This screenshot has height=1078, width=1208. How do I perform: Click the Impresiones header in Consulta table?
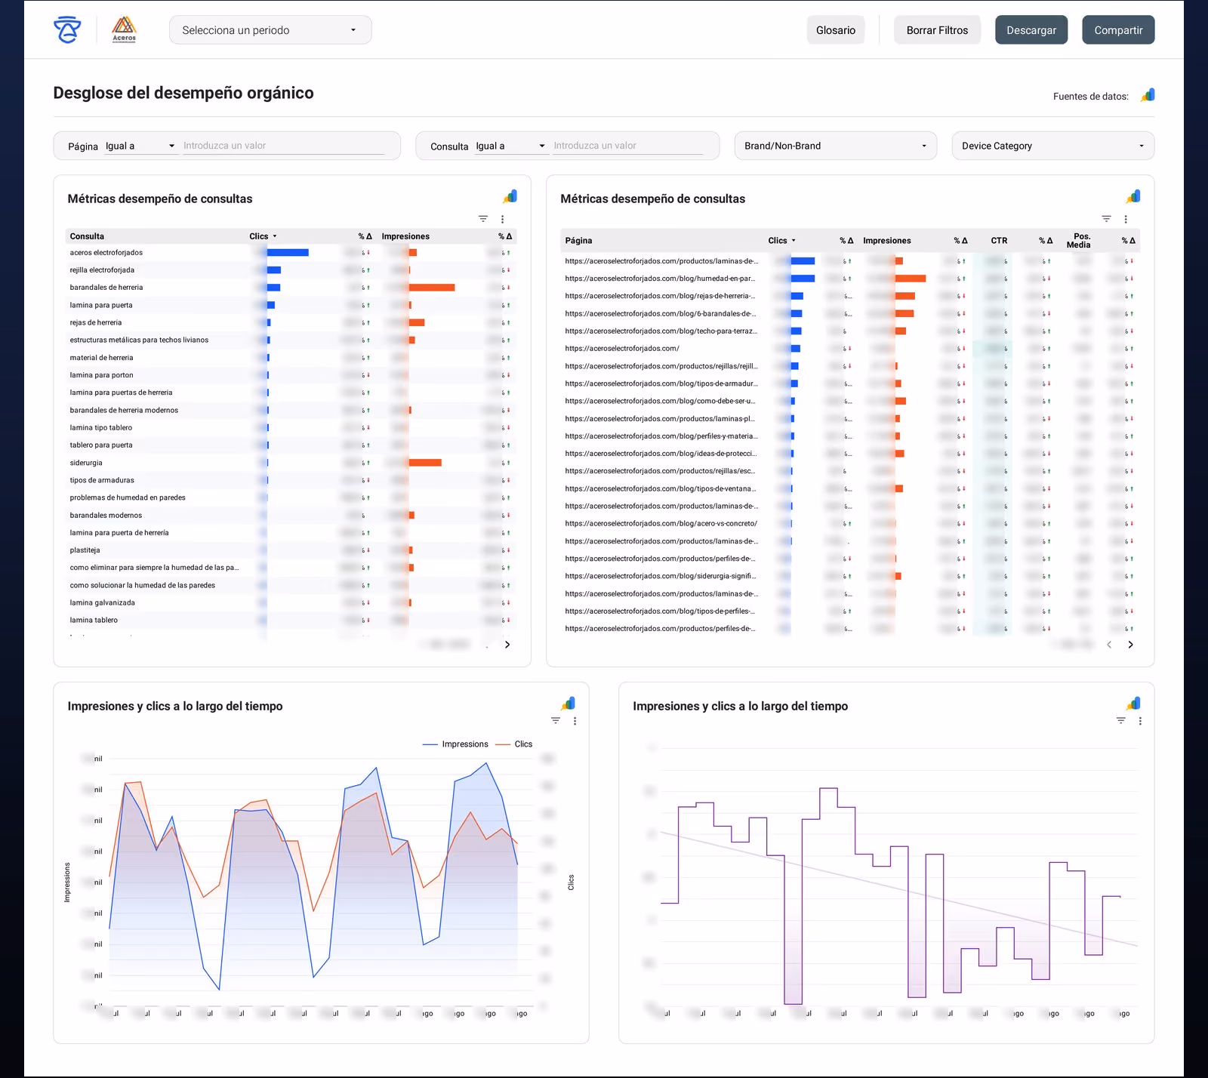(x=405, y=236)
